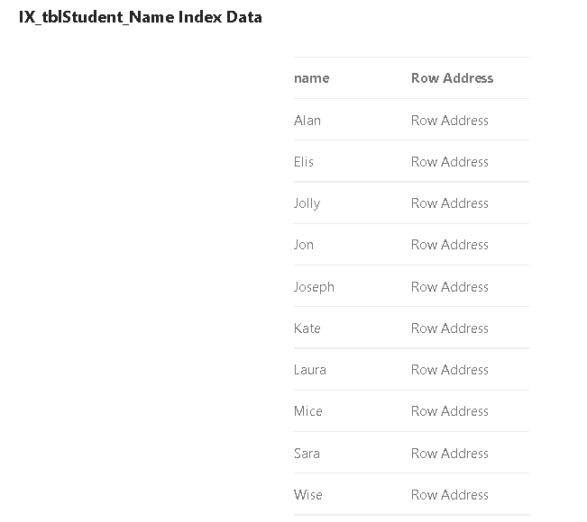This screenshot has height=522, width=587.
Task: Click the Row Address cell next to Wise
Action: point(450,495)
